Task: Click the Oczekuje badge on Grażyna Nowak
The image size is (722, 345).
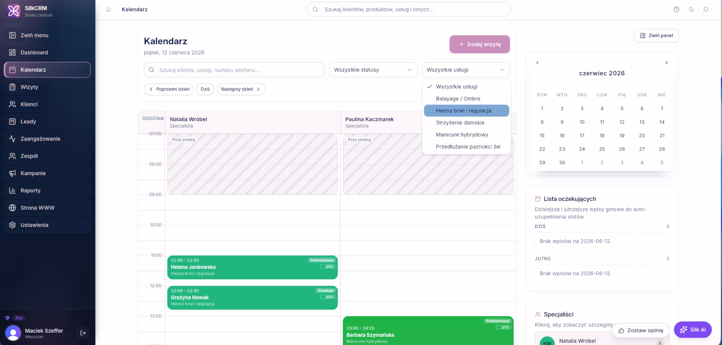Action: click(325, 291)
